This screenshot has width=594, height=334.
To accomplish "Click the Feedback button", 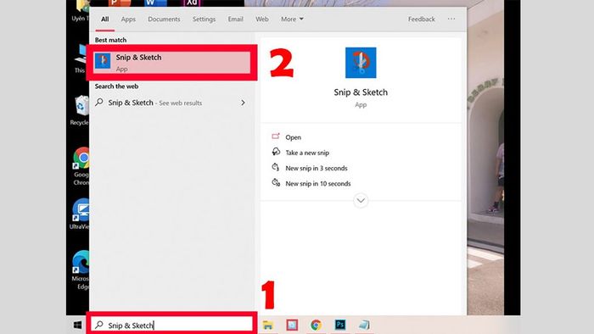I will click(x=421, y=19).
